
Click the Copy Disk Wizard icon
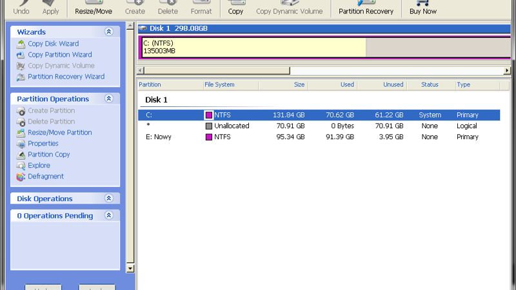click(21, 44)
